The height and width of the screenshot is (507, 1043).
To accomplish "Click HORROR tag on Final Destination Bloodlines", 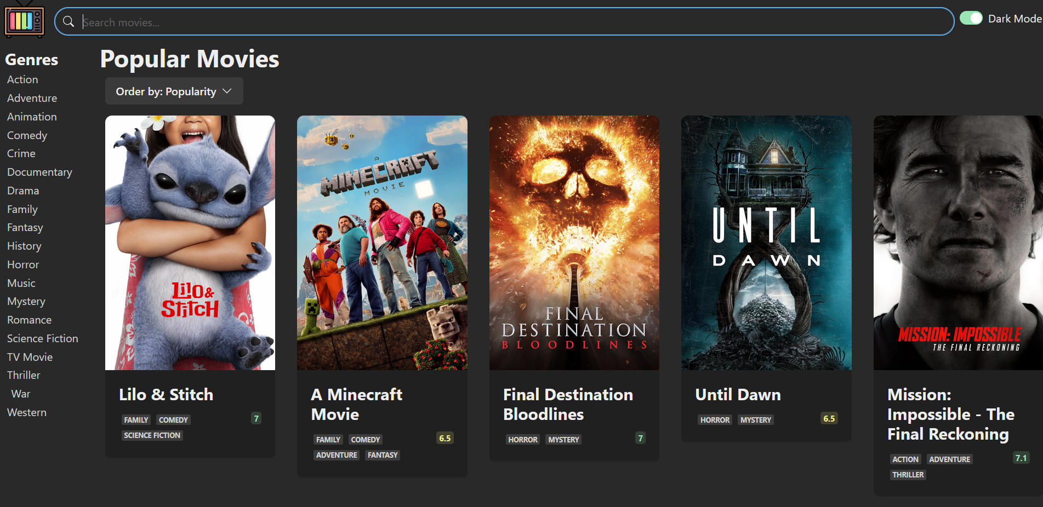I will point(523,440).
